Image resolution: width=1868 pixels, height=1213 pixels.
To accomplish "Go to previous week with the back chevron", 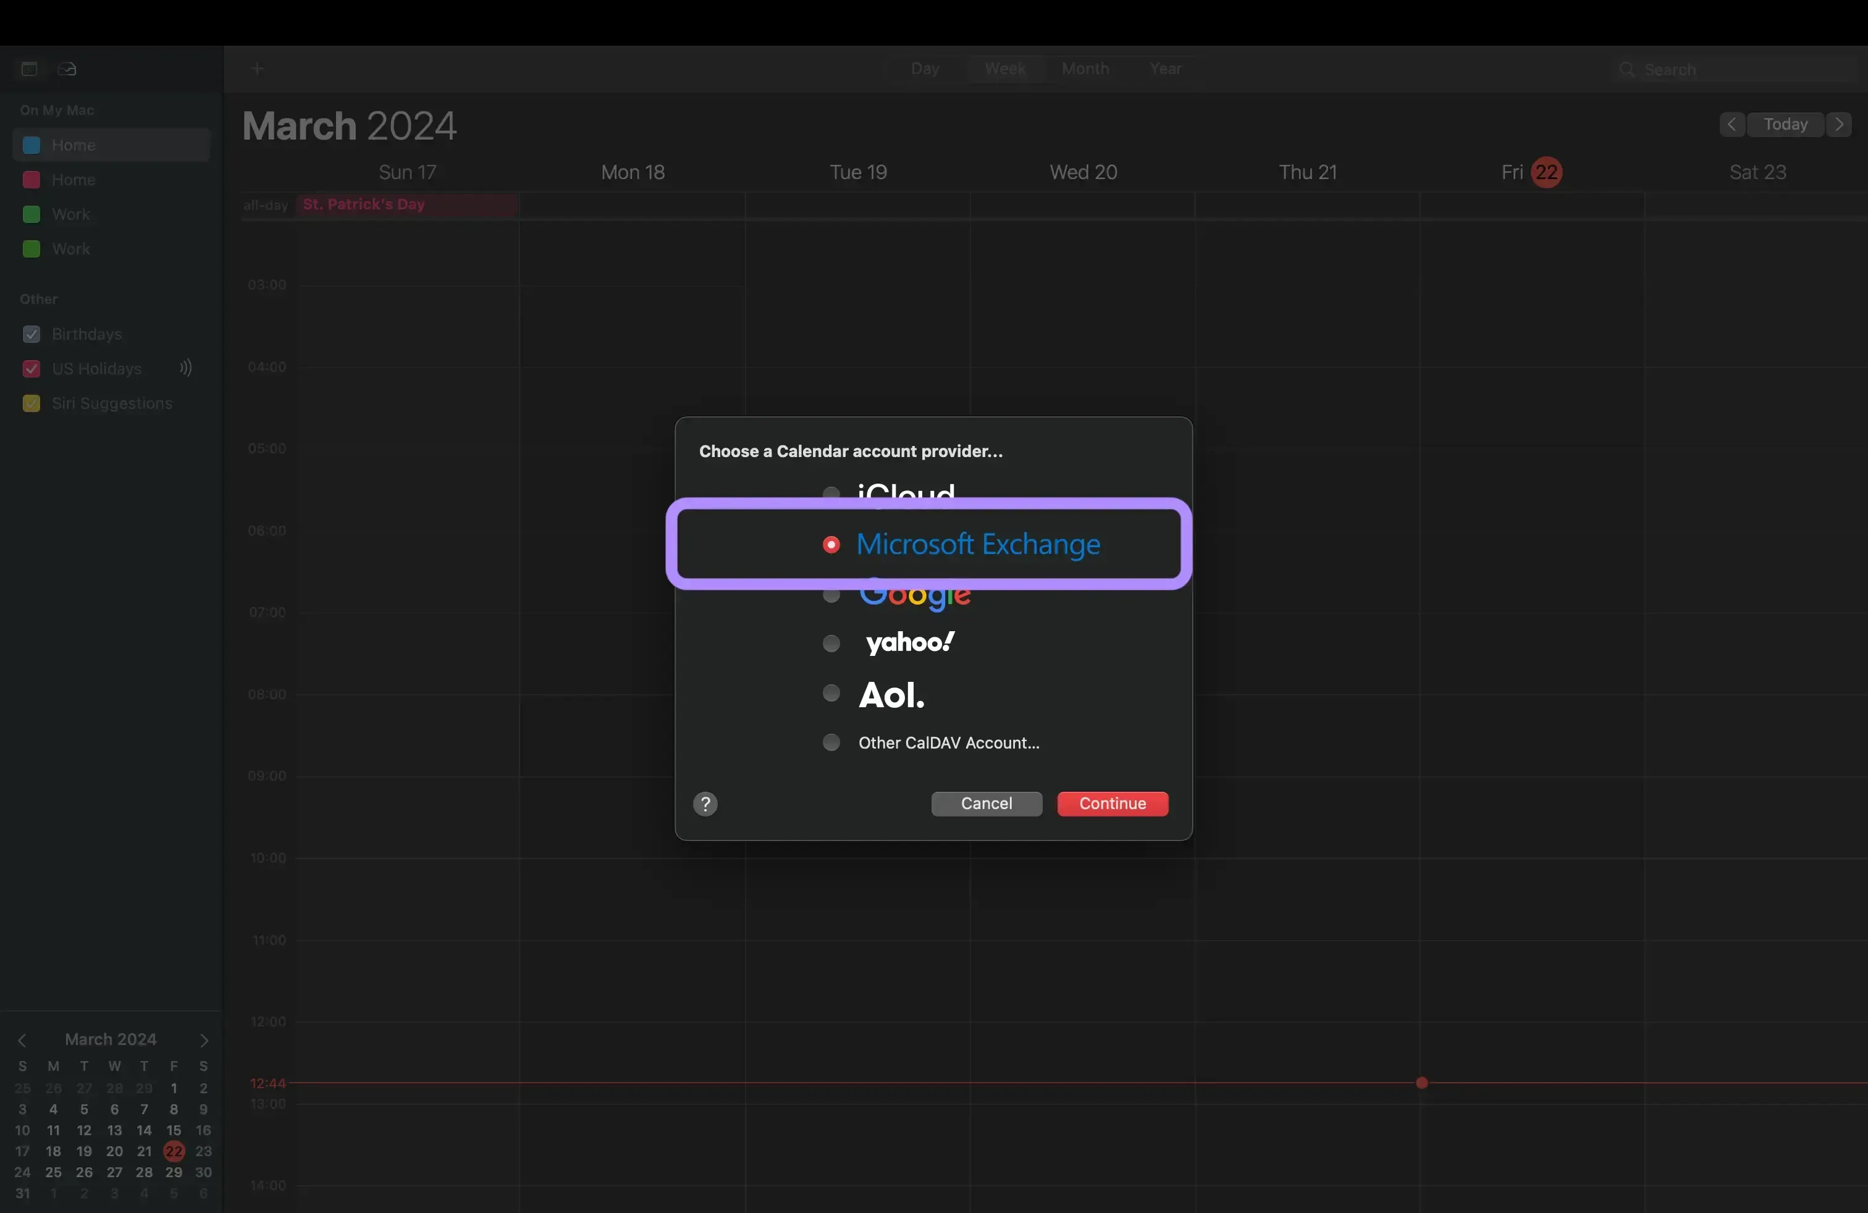I will click(1731, 125).
